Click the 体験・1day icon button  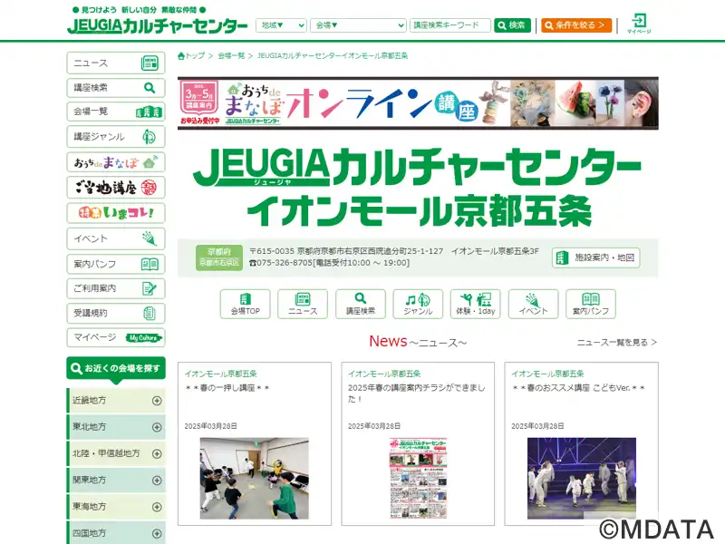coord(476,304)
